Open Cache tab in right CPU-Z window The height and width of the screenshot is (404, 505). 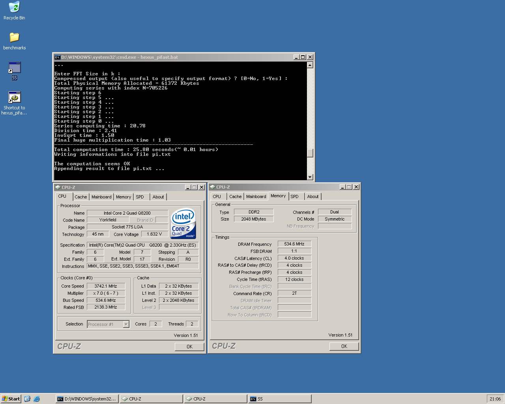point(236,196)
